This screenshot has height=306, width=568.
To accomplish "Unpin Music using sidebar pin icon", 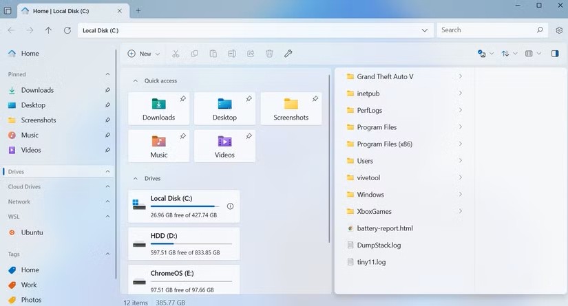I will point(107,135).
